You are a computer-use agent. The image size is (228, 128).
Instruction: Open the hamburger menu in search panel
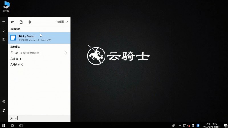pos(4,22)
